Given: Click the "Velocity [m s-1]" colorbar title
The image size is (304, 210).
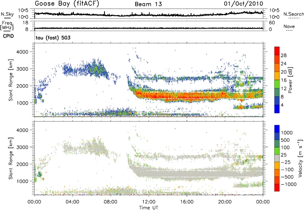Looking at the screenshot, I should [x=300, y=158].
